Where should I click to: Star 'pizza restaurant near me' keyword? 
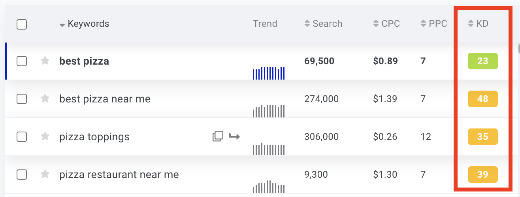(x=45, y=174)
